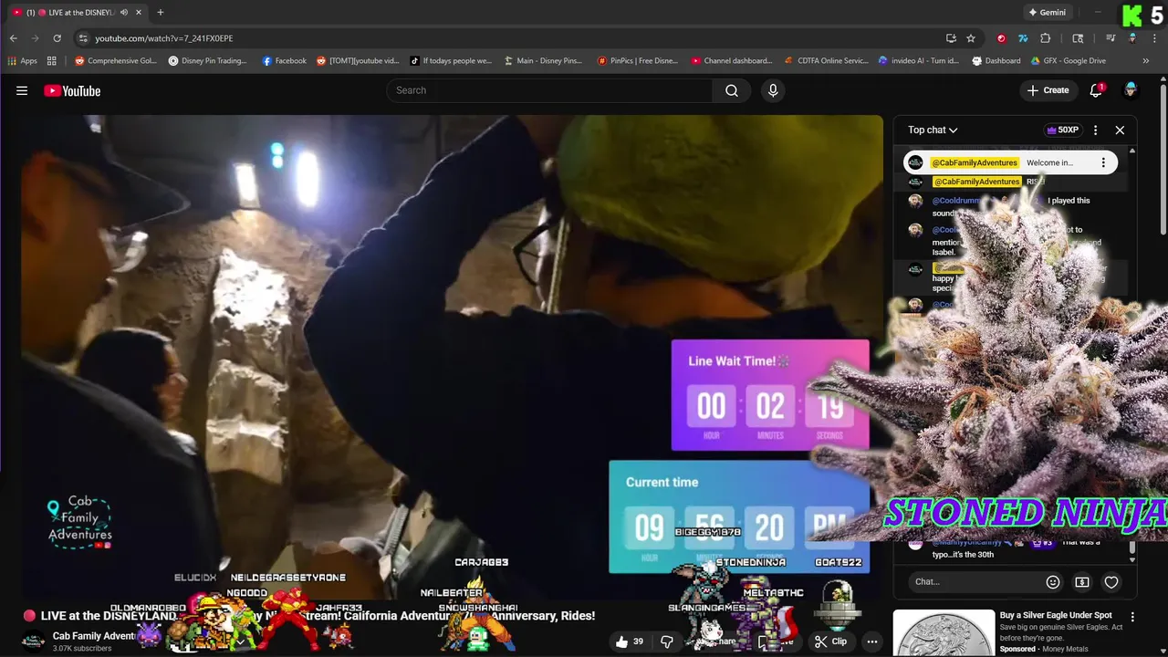
Task: Click the magnifying glass search button
Action: tap(732, 90)
